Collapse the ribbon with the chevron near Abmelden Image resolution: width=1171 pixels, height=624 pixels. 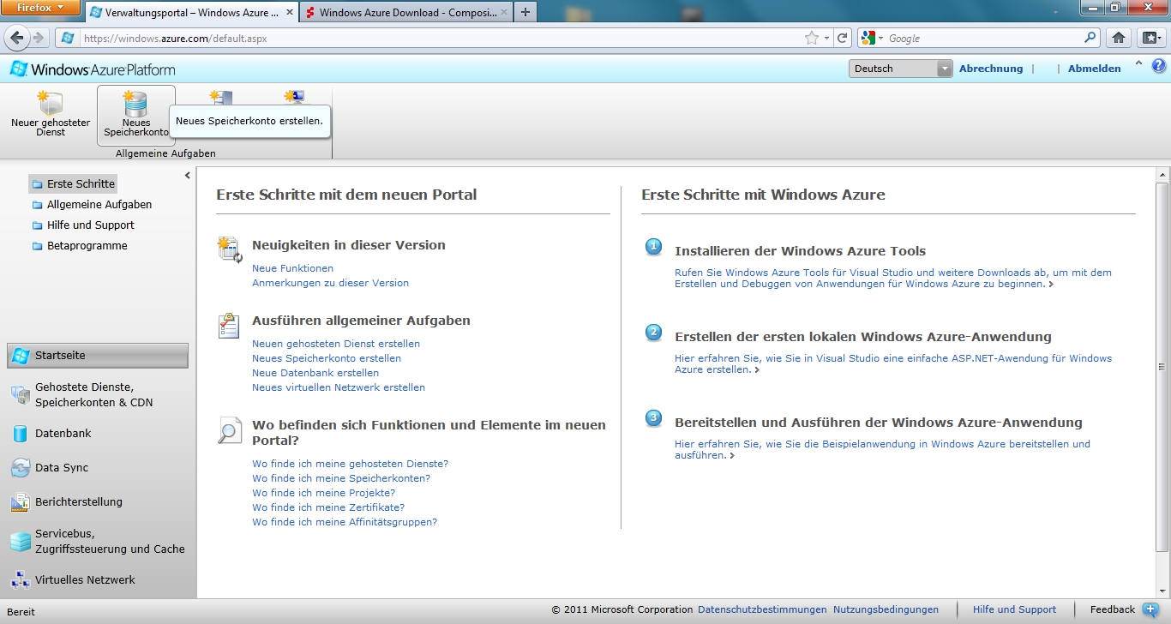coord(1138,64)
